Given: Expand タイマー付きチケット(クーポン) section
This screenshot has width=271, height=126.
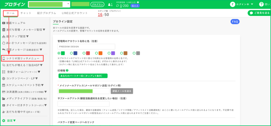Looking at the screenshot, I should click(x=45, y=105).
